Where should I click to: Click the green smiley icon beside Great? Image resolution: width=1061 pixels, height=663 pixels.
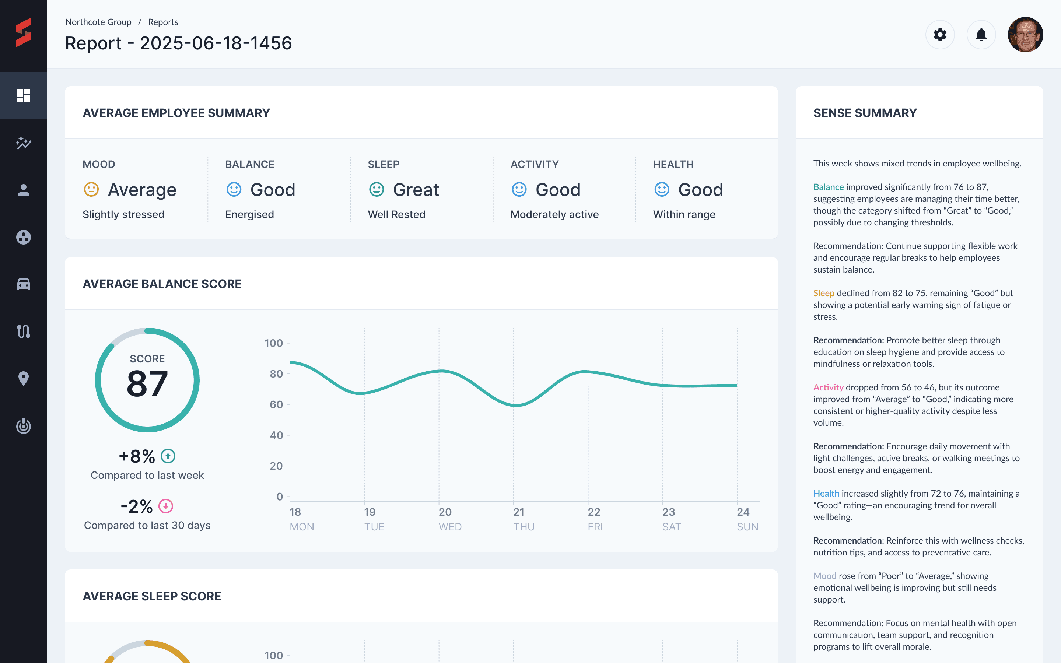[376, 189]
